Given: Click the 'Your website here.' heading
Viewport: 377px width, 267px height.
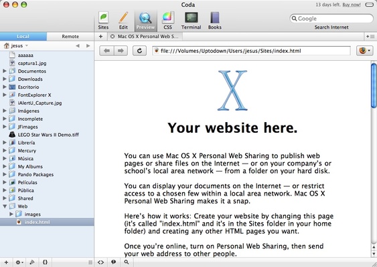Looking at the screenshot, I should [232, 127].
